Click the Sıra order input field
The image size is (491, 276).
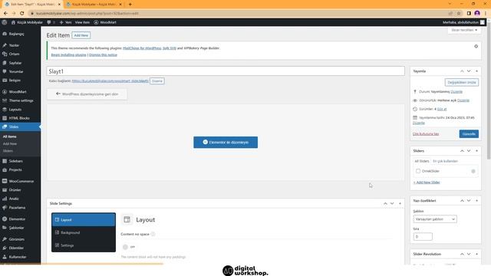(x=423, y=237)
